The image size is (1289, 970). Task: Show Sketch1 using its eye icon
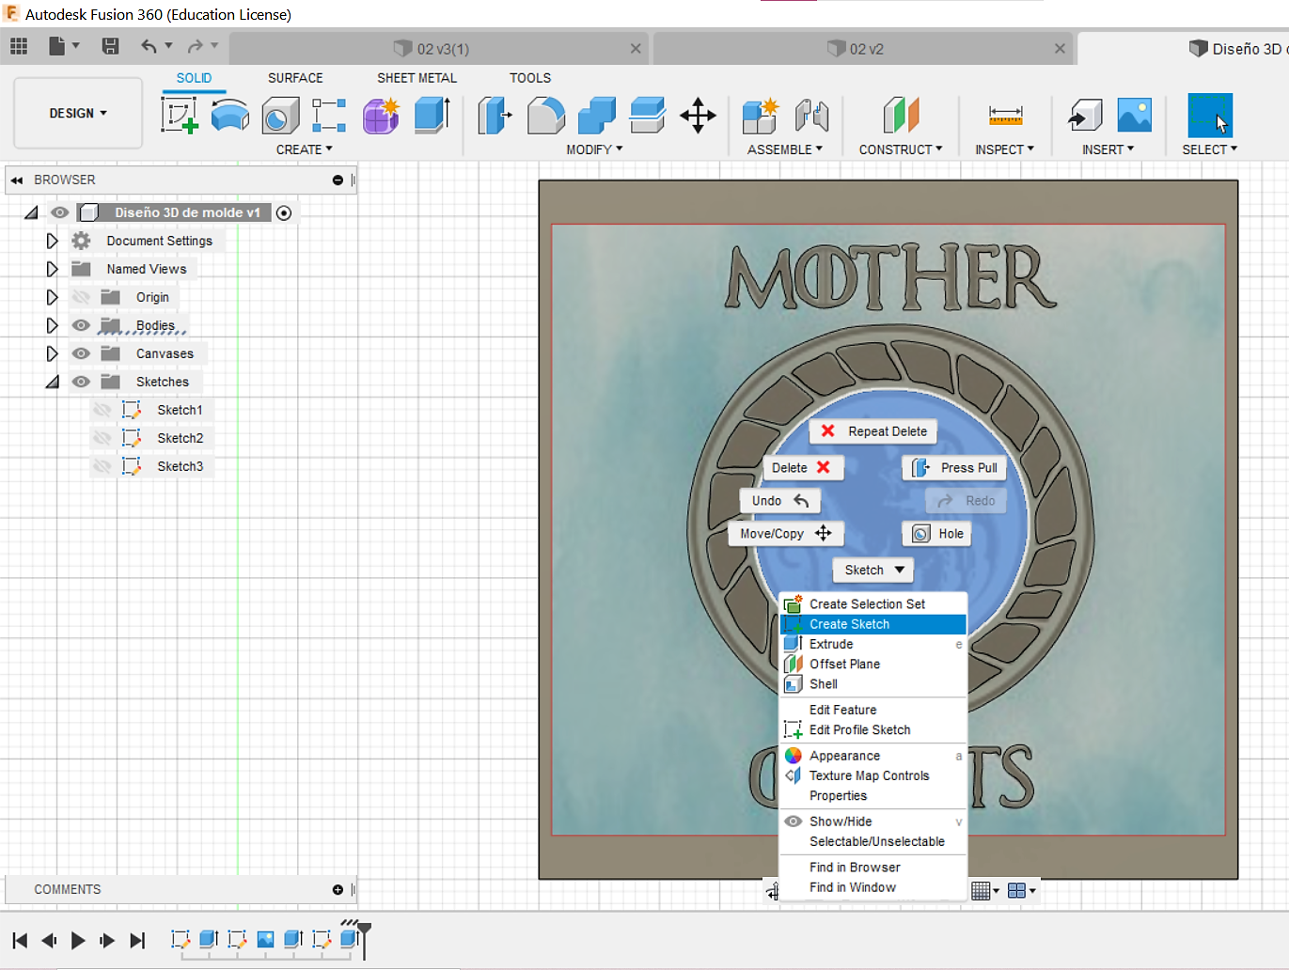click(102, 410)
